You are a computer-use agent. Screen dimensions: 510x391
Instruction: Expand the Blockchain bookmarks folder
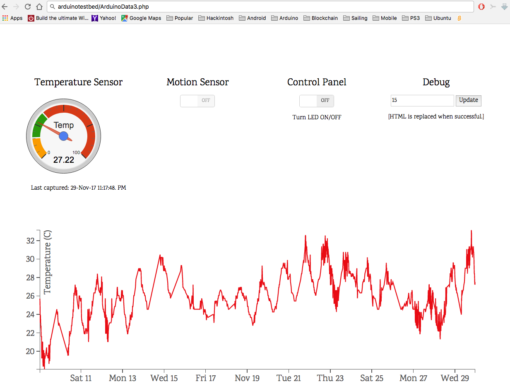tap(320, 18)
